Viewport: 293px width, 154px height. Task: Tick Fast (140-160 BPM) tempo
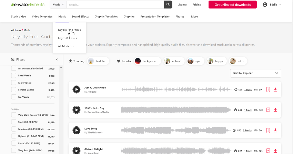(14, 143)
